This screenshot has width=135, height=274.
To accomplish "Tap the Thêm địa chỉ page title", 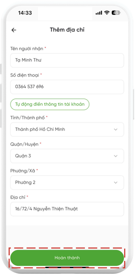I will click(x=67, y=30).
